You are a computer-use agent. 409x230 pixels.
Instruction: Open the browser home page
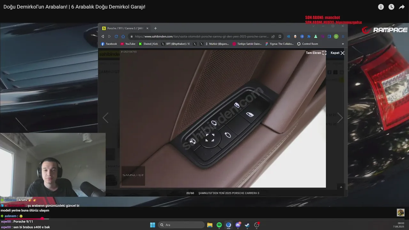point(123,36)
